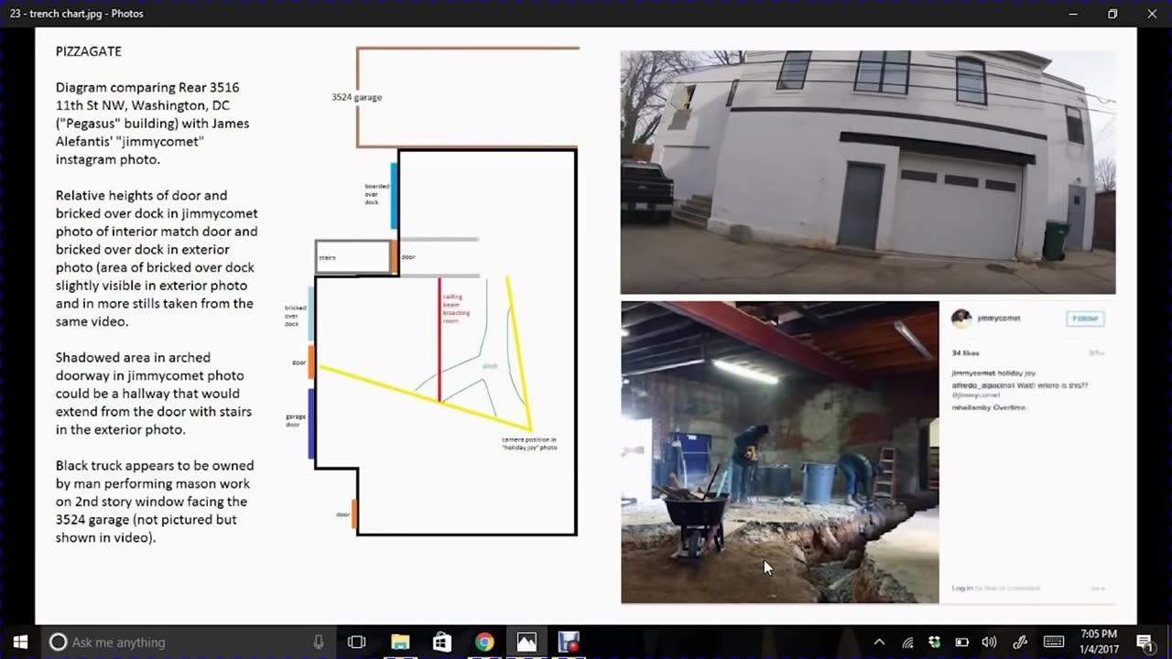Restore down the Photos window
This screenshot has height=659, width=1172.
point(1112,14)
